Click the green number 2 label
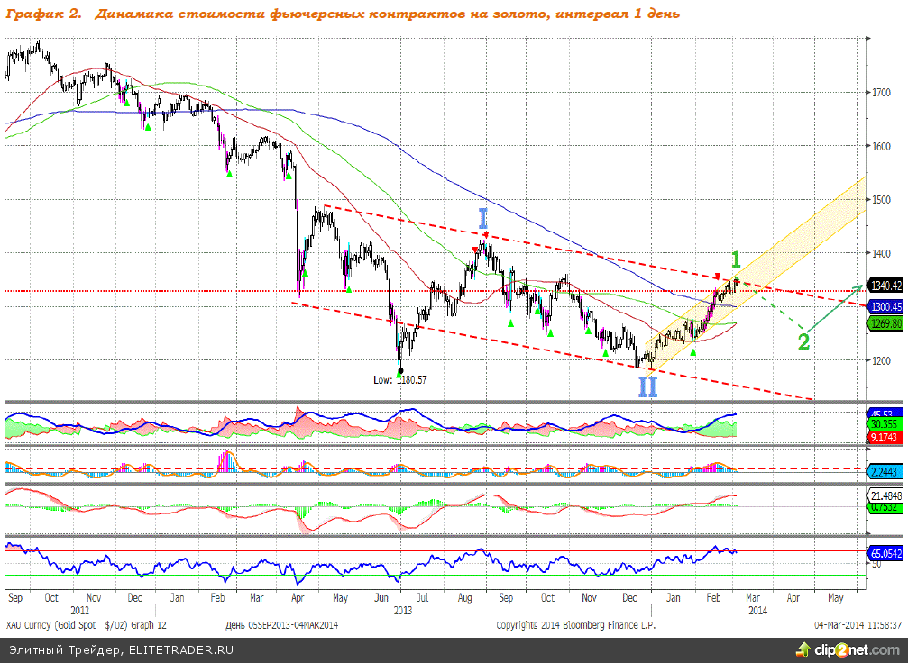 pos(803,341)
